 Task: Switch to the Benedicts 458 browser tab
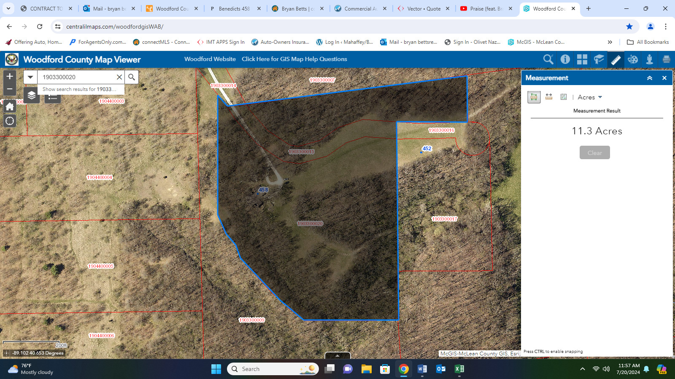tap(235, 8)
